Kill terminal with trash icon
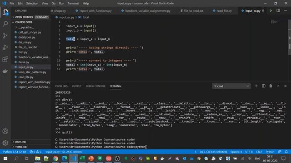291x163 pixels. click(271, 86)
